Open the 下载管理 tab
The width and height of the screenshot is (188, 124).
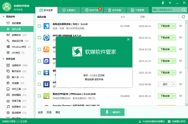[138, 10]
